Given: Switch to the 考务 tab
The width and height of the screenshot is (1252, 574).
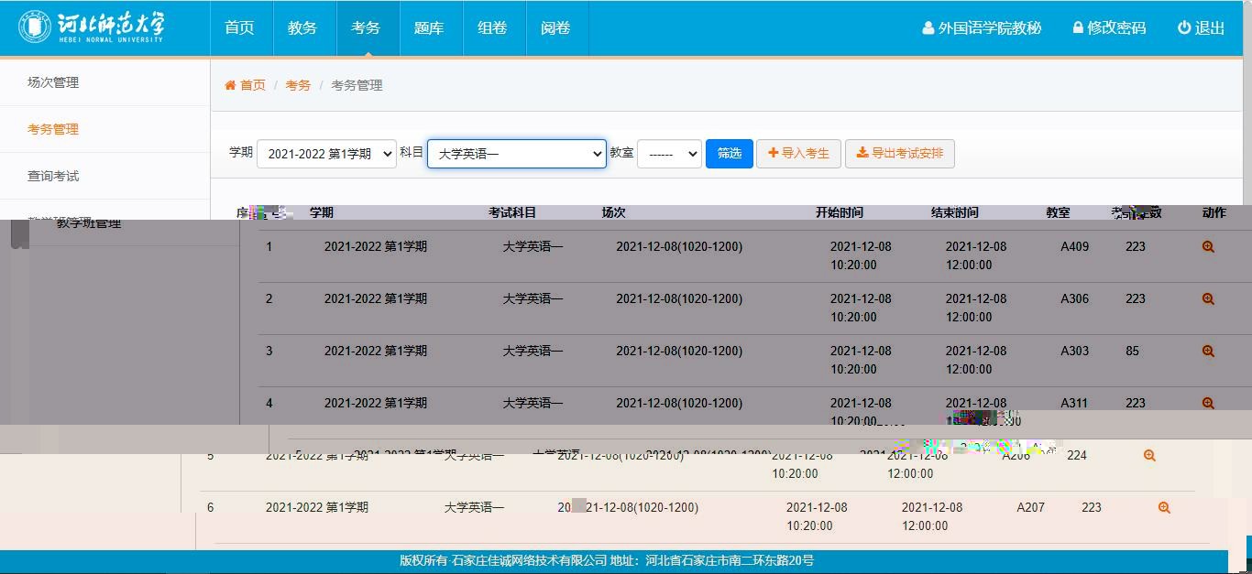Looking at the screenshot, I should [366, 27].
